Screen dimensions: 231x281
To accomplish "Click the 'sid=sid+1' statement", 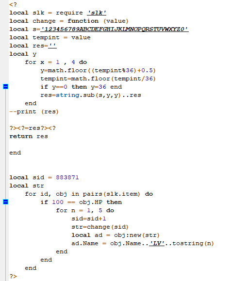I will [89, 219].
